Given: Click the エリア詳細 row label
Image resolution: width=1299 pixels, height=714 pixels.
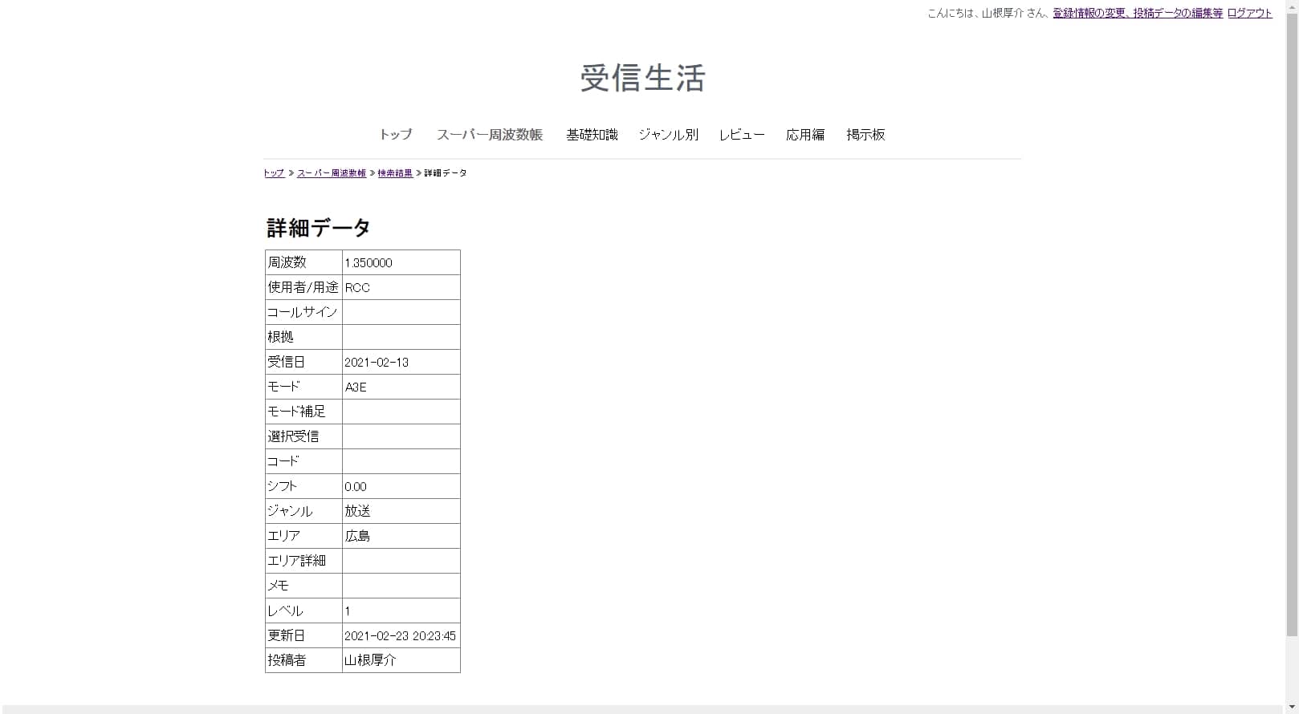Looking at the screenshot, I should point(296,561).
